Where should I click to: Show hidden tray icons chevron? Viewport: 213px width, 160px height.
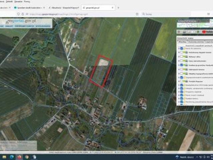197,157
